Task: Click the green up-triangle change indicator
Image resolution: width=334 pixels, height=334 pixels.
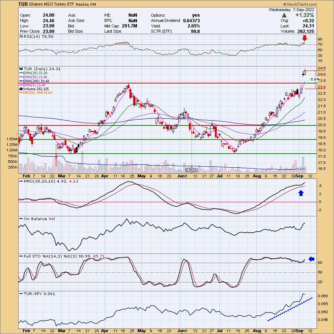Action: tap(284, 15)
